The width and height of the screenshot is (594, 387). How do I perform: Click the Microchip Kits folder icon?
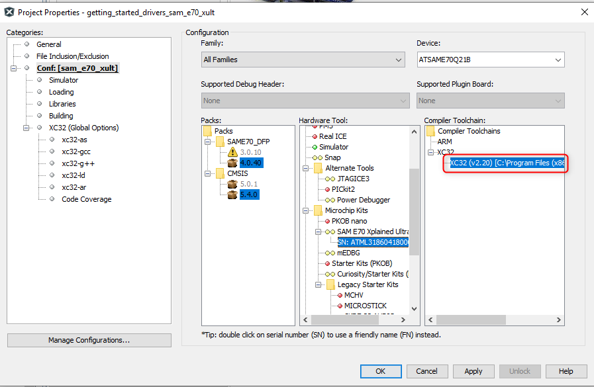point(319,210)
